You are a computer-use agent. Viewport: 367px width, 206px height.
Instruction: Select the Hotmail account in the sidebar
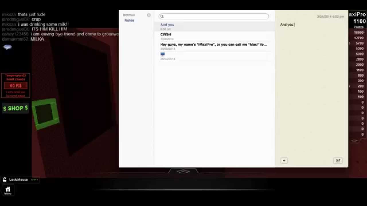[129, 15]
